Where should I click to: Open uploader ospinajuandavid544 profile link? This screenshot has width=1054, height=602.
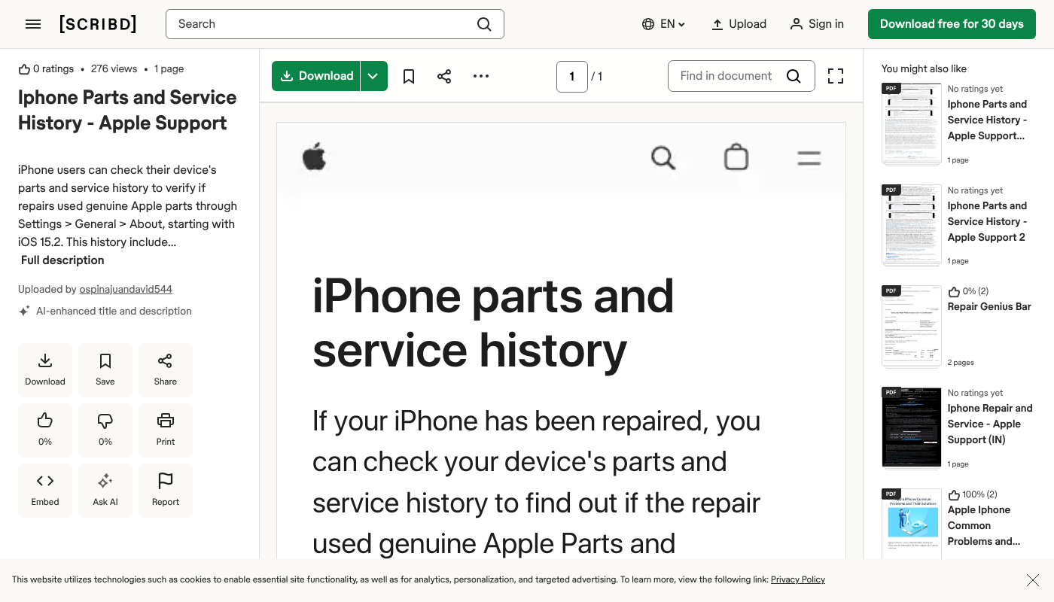point(126,289)
